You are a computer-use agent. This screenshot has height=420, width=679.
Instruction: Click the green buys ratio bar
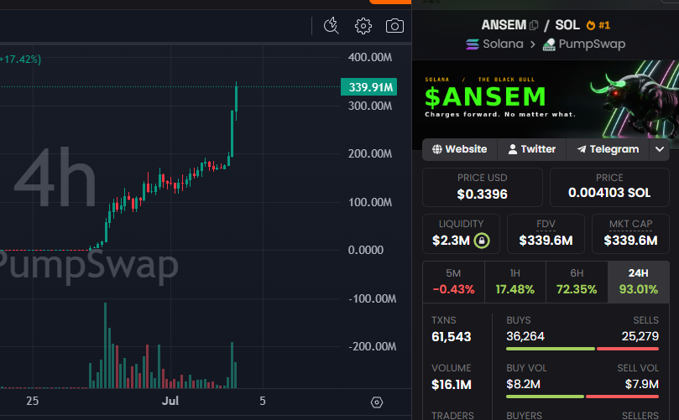tap(551, 349)
